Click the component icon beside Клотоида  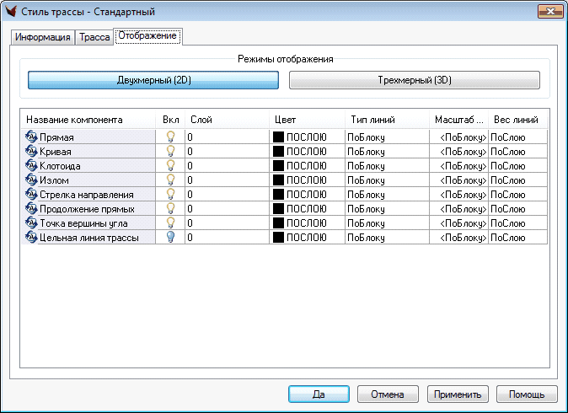click(32, 165)
